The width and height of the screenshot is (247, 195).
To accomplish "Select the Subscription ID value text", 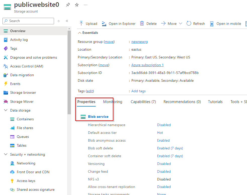I will [x=165, y=73].
